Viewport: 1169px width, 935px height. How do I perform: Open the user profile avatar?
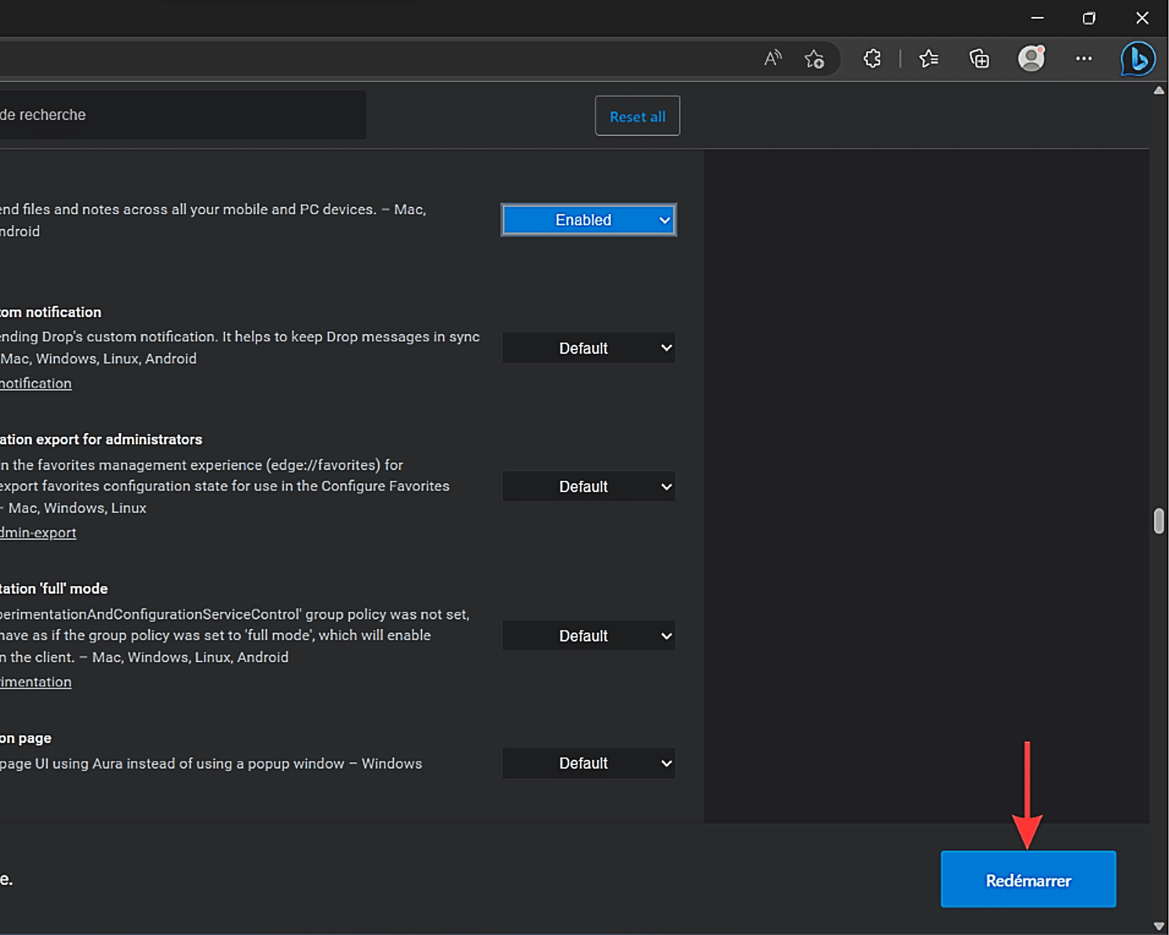(1032, 58)
